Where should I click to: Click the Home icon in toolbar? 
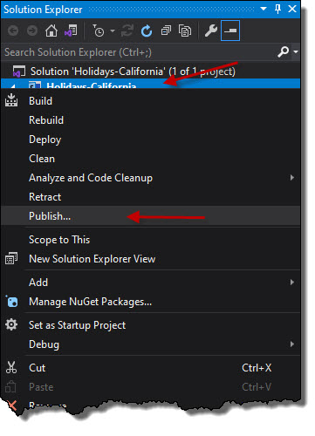point(51,31)
